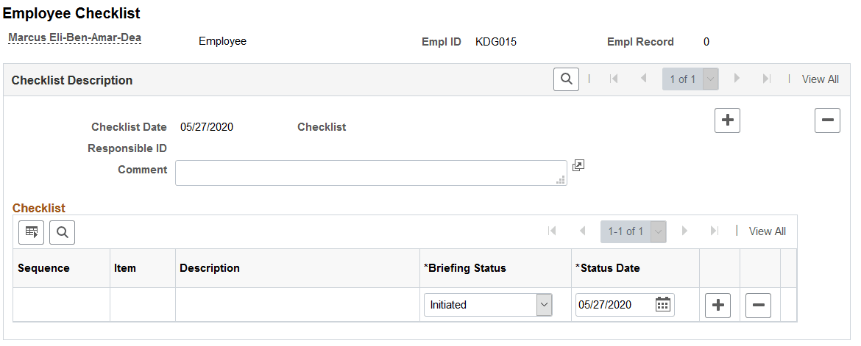This screenshot has width=861, height=346.
Task: Add a new Checklist Description row
Action: point(727,120)
